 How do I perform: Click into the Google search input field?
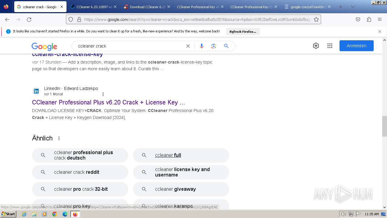click(130, 46)
